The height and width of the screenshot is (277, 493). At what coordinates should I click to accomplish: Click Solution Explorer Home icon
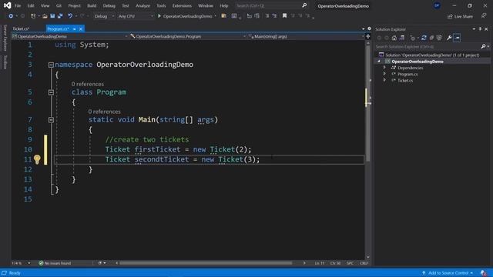pos(394,38)
